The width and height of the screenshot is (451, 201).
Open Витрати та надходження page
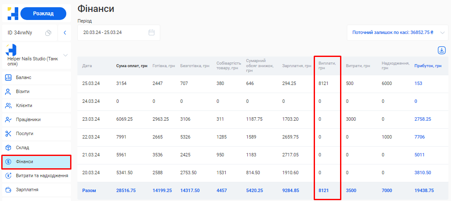42,176
